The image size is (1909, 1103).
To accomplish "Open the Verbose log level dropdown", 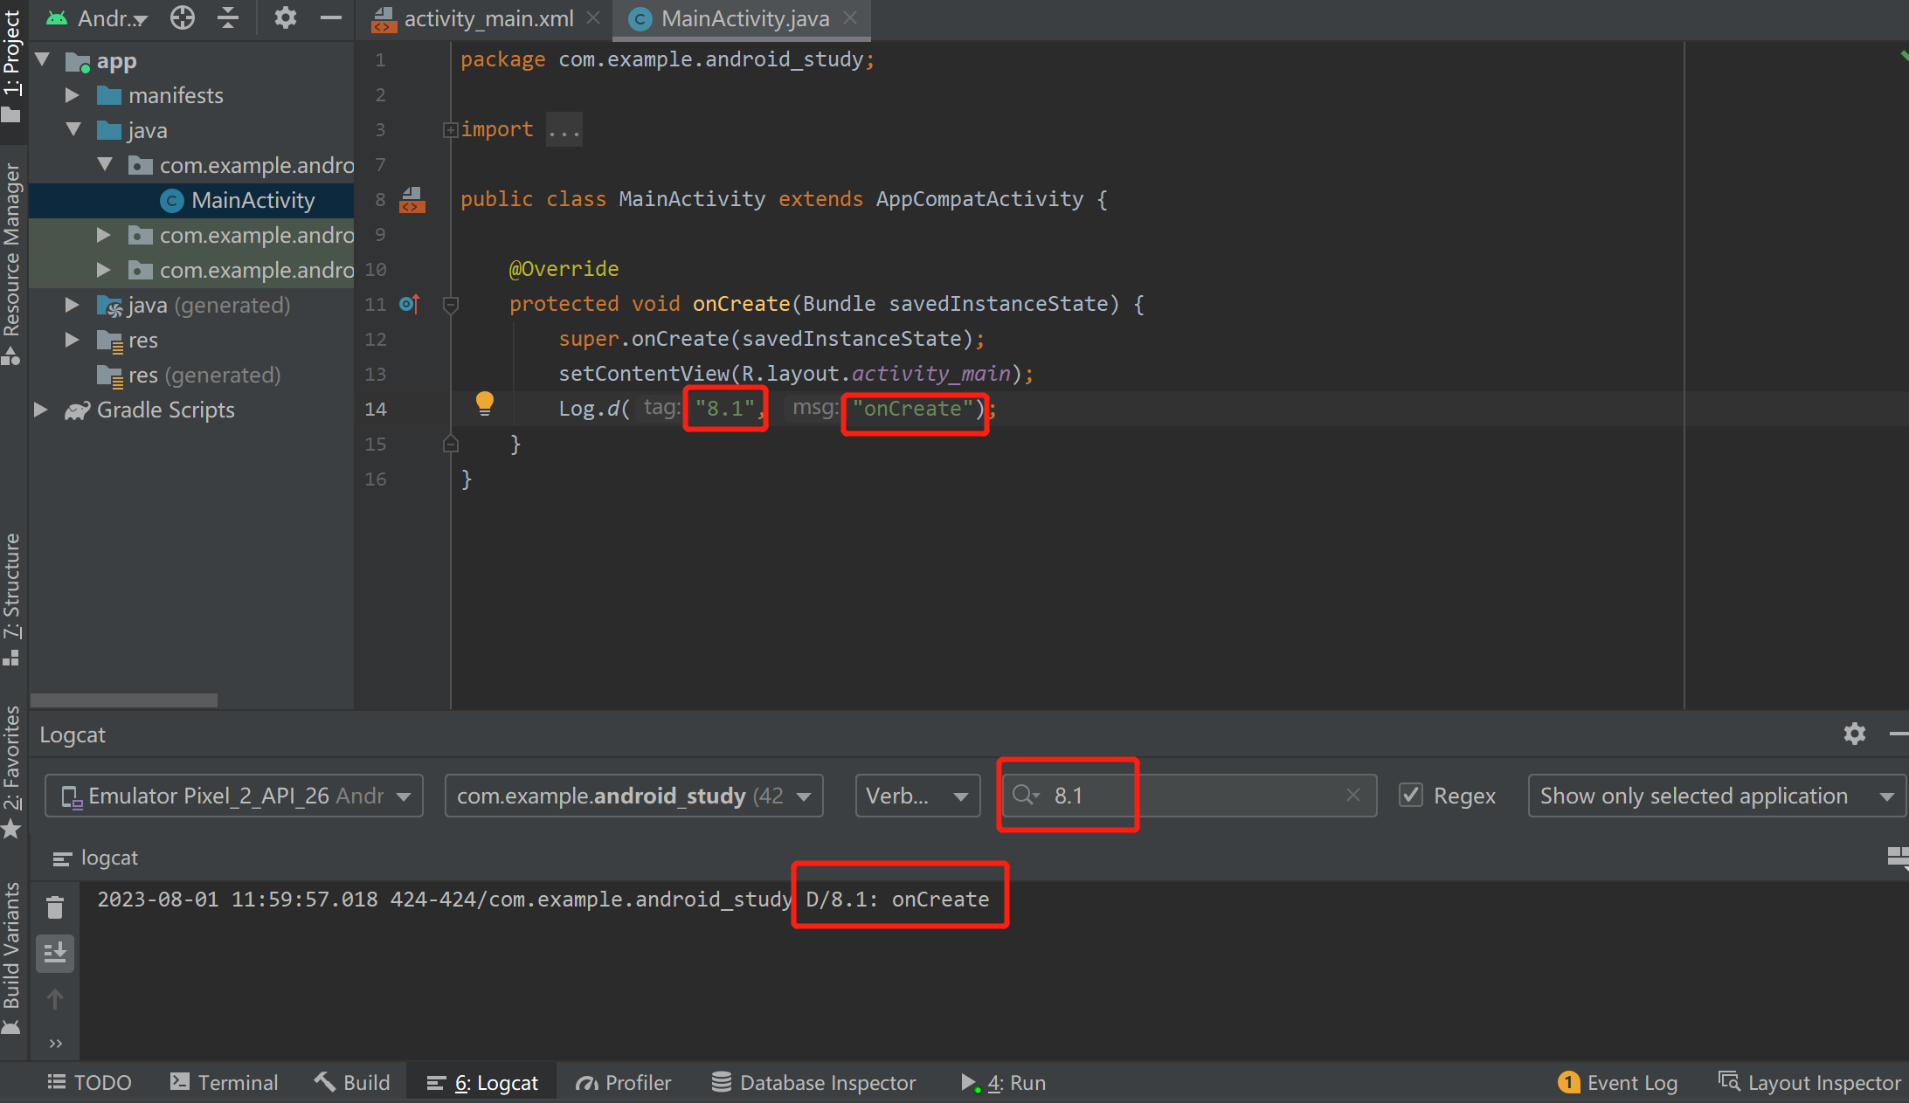I will pos(916,796).
